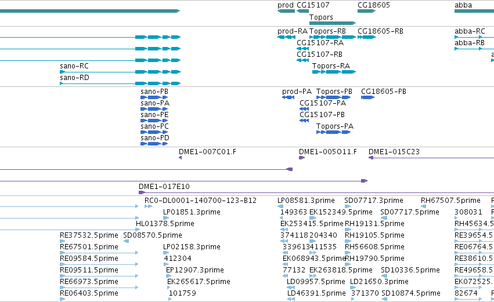Select the abba-RC transcript

tap(474, 37)
